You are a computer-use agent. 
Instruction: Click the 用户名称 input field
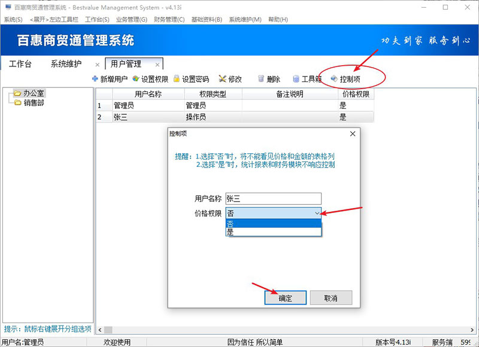(274, 199)
